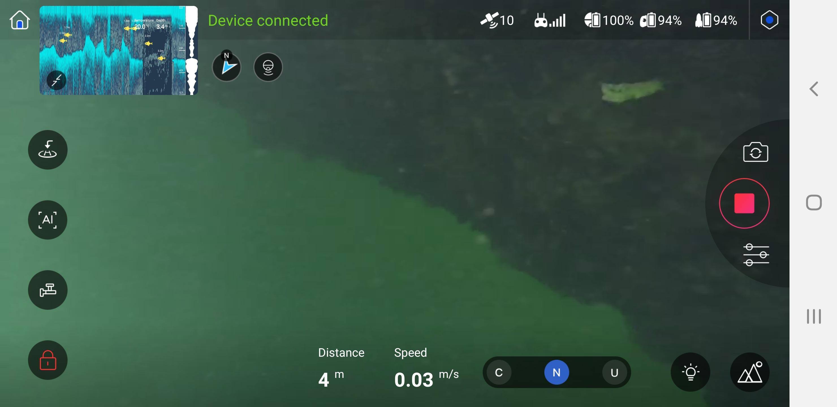Select speed mode U
This screenshot has height=407, width=837.
click(614, 372)
